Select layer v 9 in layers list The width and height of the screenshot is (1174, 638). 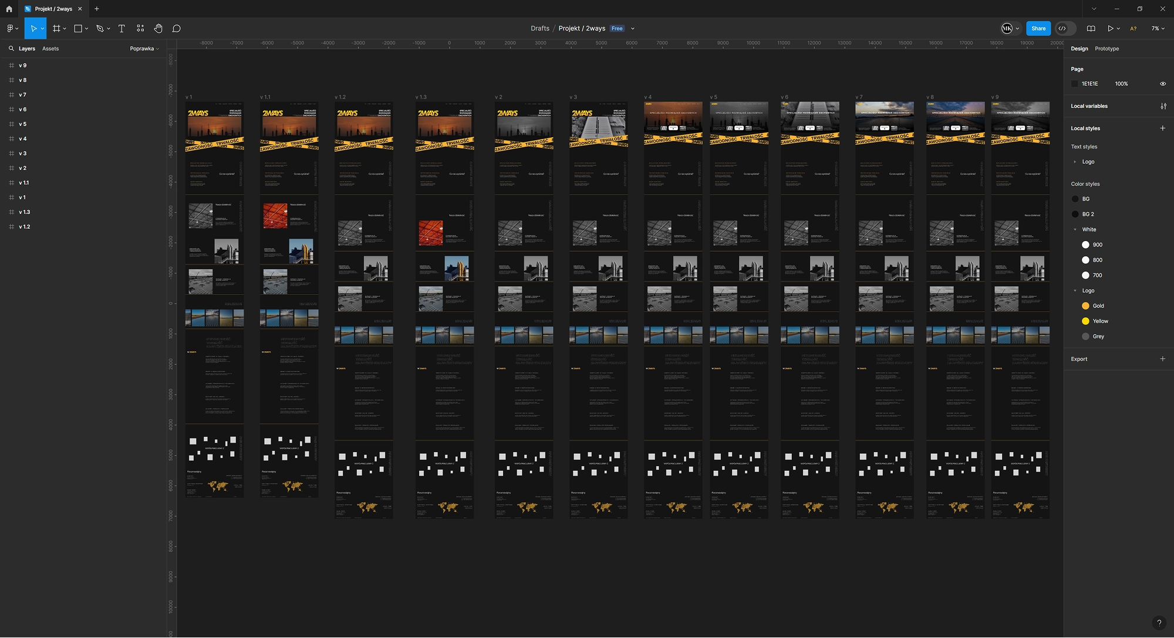(x=83, y=66)
